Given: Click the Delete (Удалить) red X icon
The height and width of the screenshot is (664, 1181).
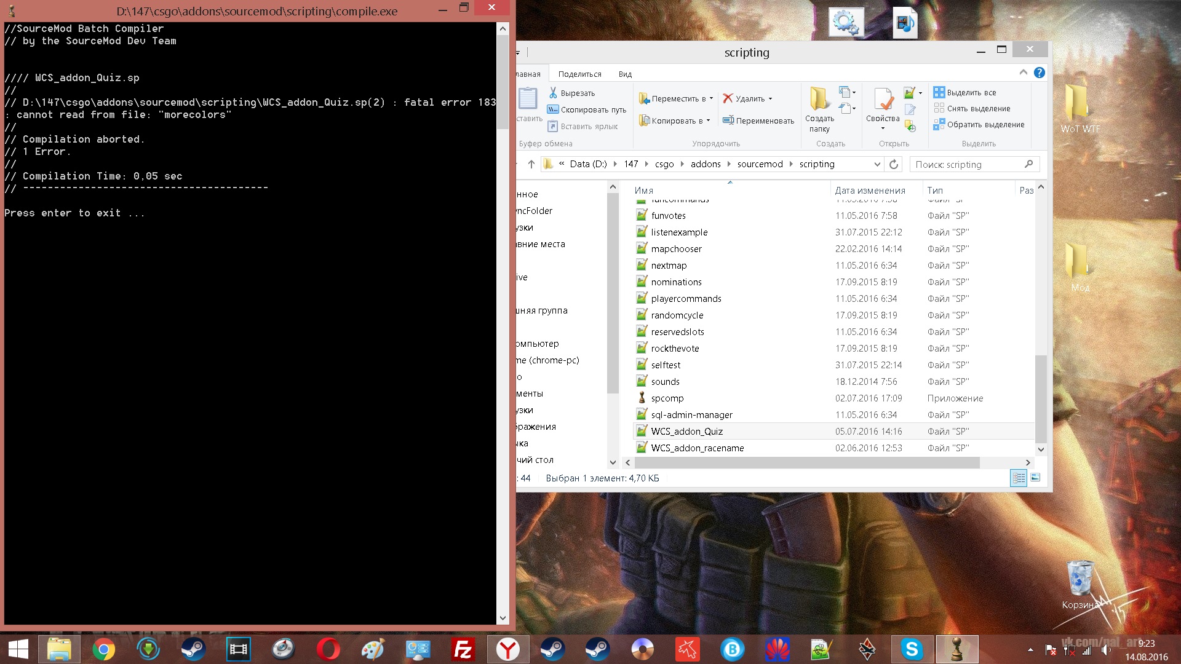Looking at the screenshot, I should [x=728, y=98].
